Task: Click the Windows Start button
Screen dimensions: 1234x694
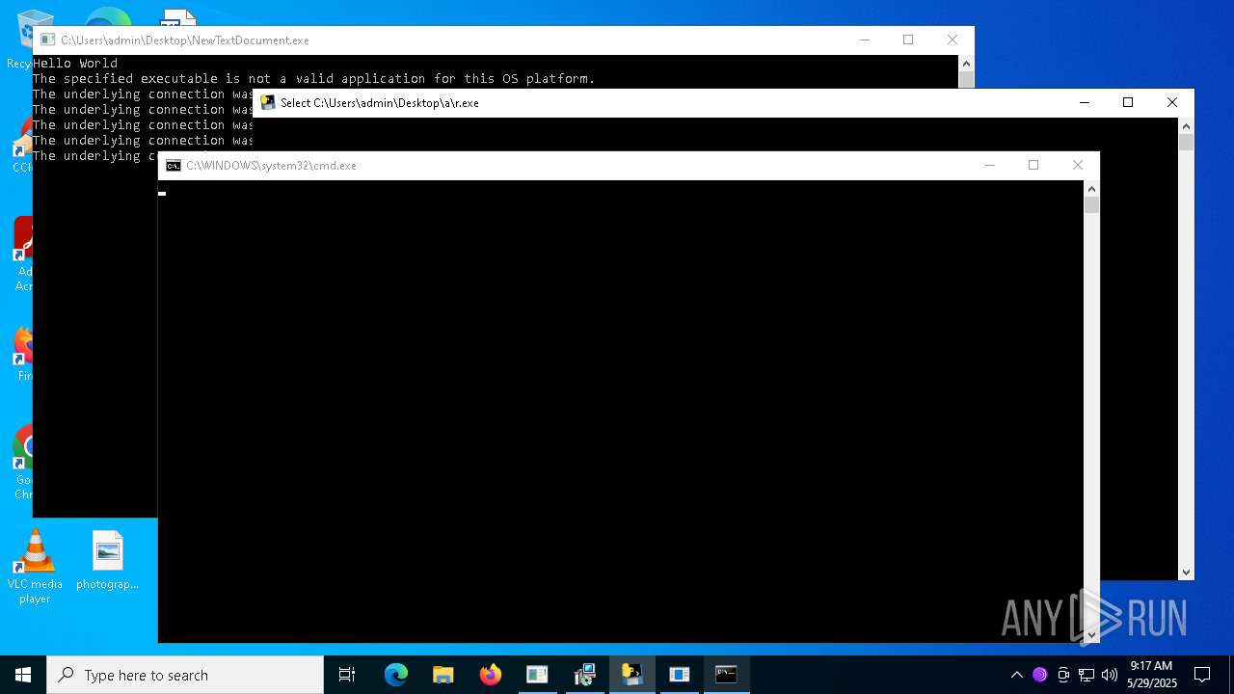Action: point(23,675)
